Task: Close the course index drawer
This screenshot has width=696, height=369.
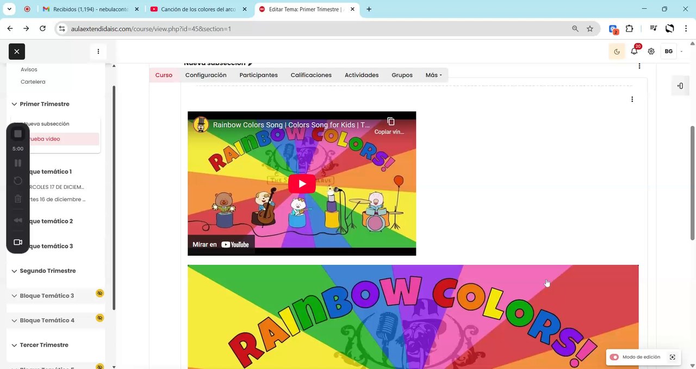Action: 17,52
